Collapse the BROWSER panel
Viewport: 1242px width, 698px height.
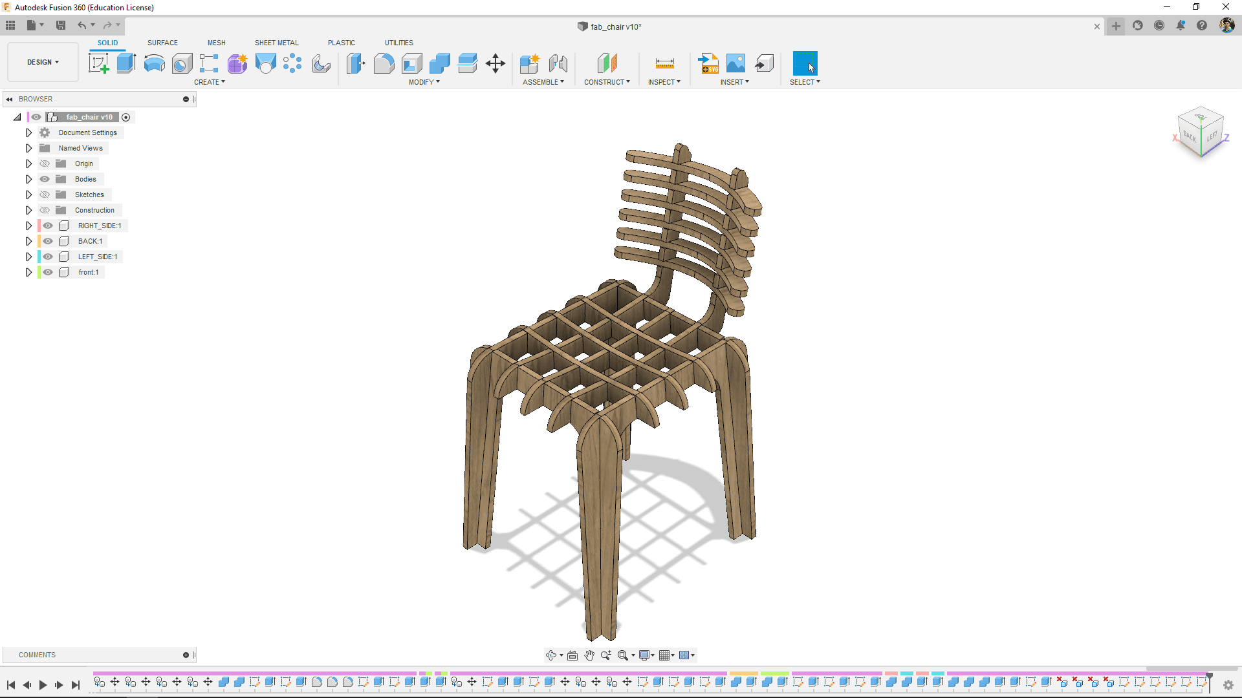pos(9,99)
